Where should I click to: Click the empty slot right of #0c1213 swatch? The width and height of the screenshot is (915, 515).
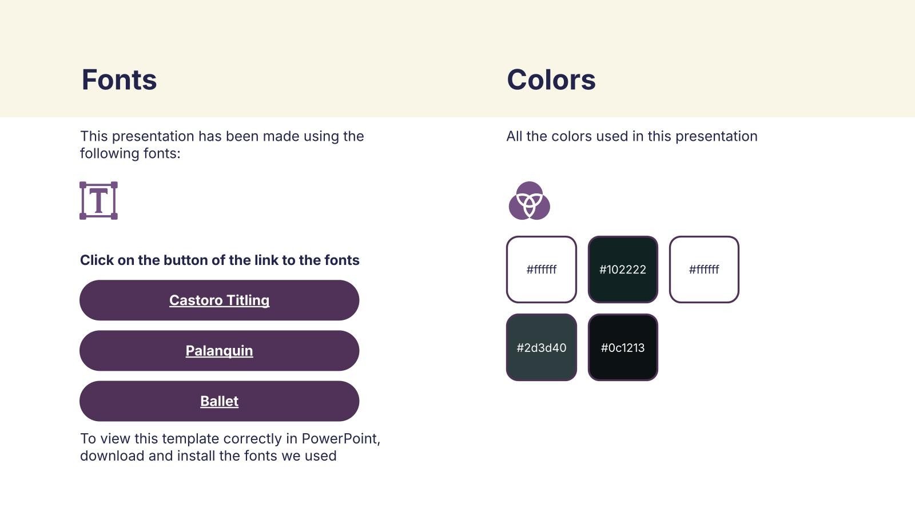pos(704,347)
